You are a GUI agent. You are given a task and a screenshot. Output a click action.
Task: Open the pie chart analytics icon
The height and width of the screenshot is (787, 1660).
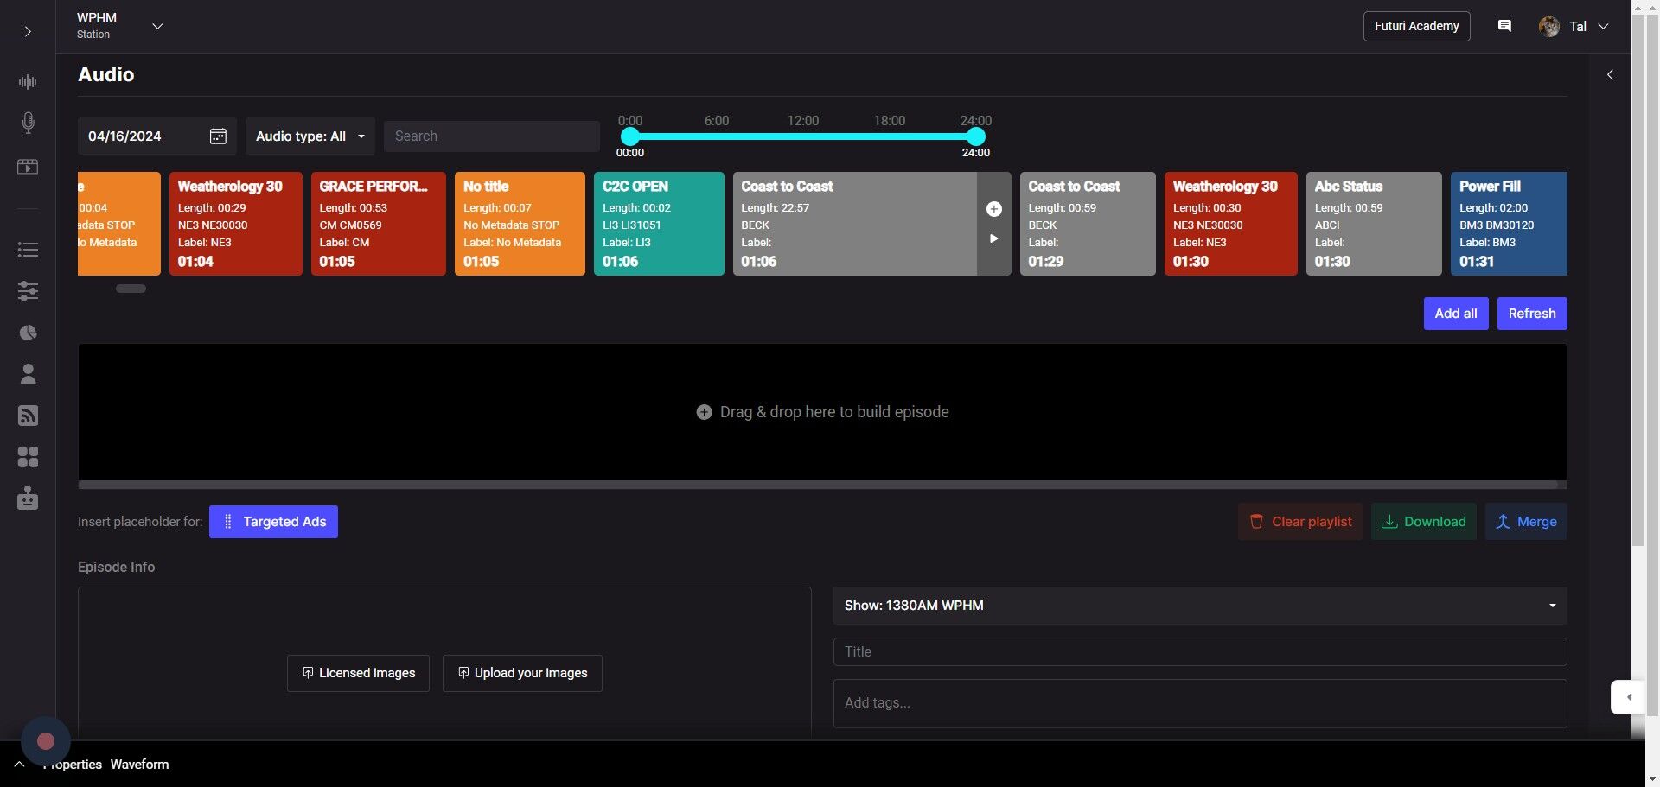(x=28, y=333)
